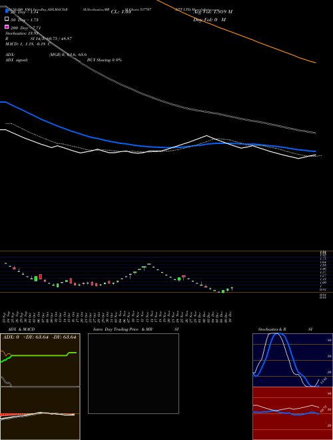Click the 'Avg Vol: 1.959 M' value

click(x=212, y=12)
